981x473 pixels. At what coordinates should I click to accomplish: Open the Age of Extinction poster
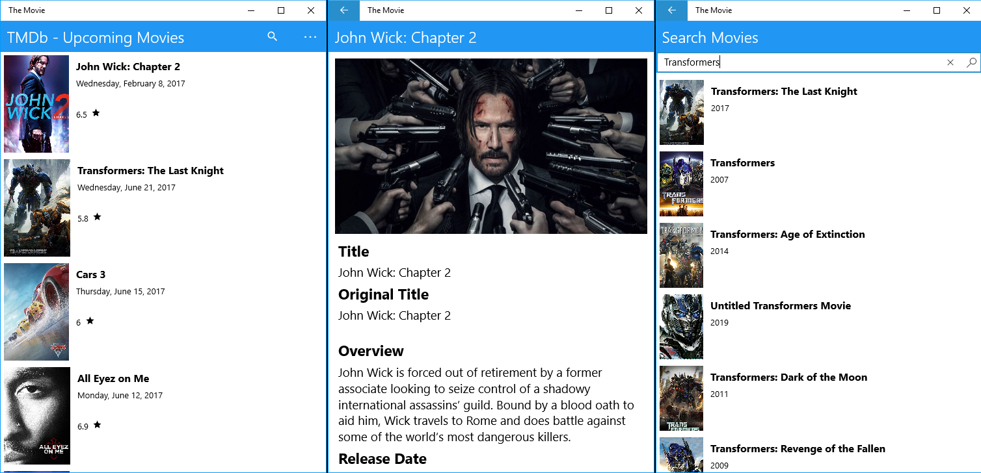681,255
